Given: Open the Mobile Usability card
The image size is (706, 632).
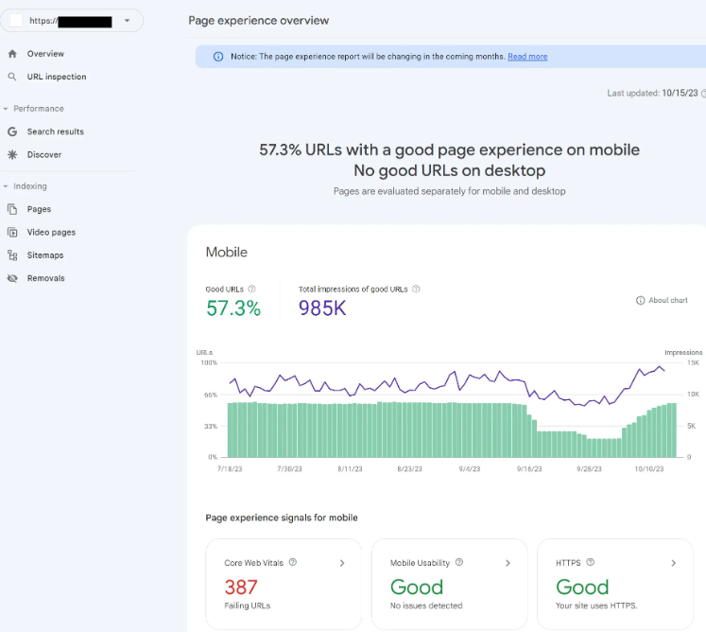Looking at the screenshot, I should tap(450, 584).
